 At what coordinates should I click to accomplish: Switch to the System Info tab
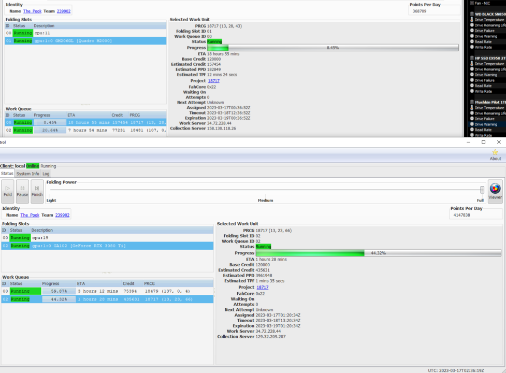pyautogui.click(x=27, y=174)
